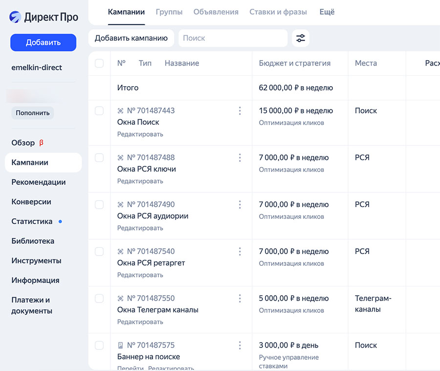Open the Статистика sidebar section
The image size is (440, 371).
point(32,221)
